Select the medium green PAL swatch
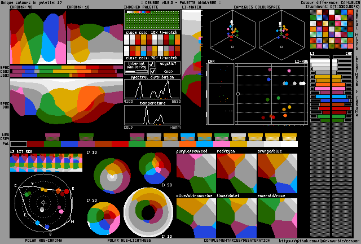361x244 pixels. 137,144
